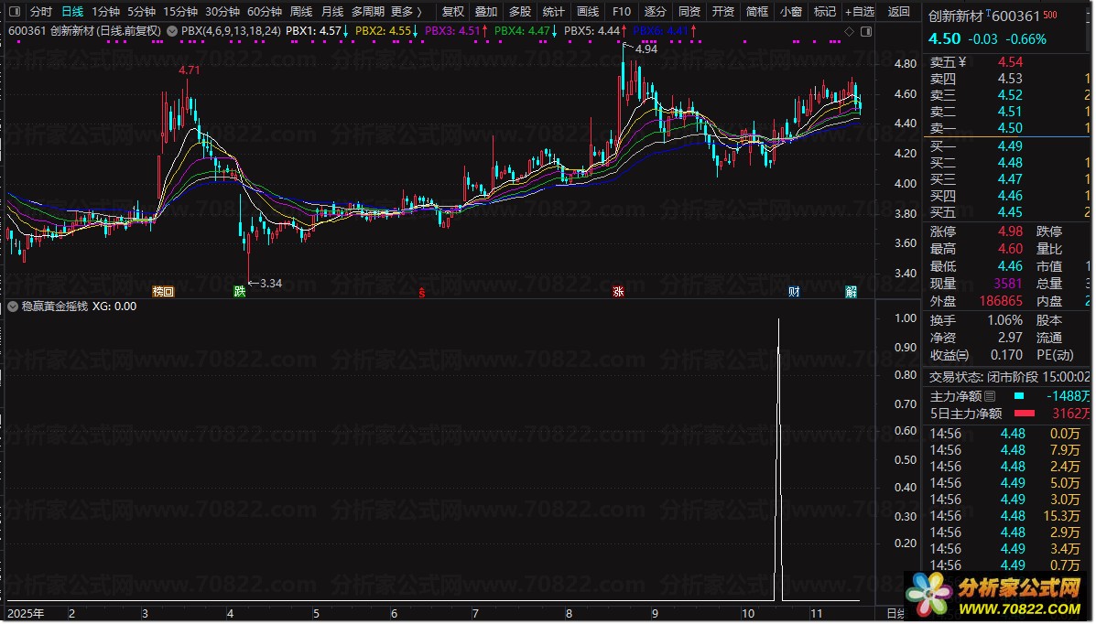Viewport: 1096px width, 624px height.
Task: Add stock via +自选 button
Action: (858, 12)
